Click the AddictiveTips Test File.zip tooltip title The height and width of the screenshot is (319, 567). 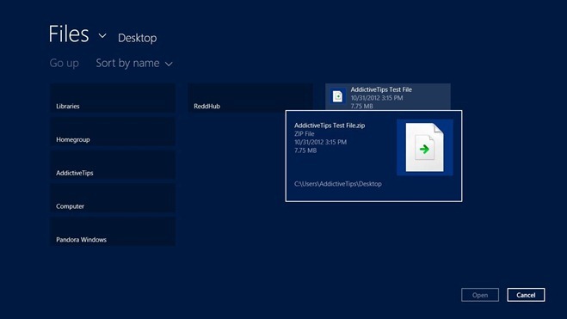(330, 126)
